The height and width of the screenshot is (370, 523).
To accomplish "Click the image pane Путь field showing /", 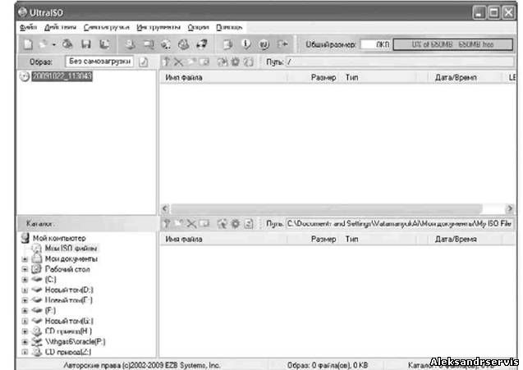I will coord(400,62).
